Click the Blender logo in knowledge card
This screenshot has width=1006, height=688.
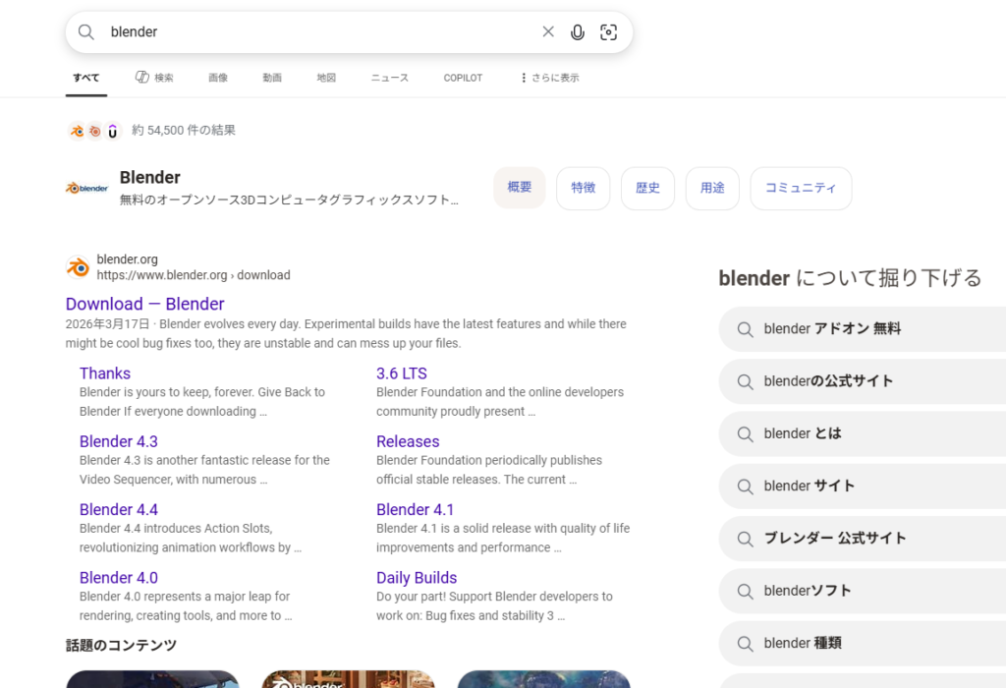[86, 188]
